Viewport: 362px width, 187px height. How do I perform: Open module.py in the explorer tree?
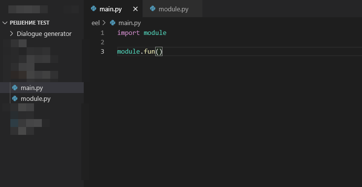click(x=42, y=99)
